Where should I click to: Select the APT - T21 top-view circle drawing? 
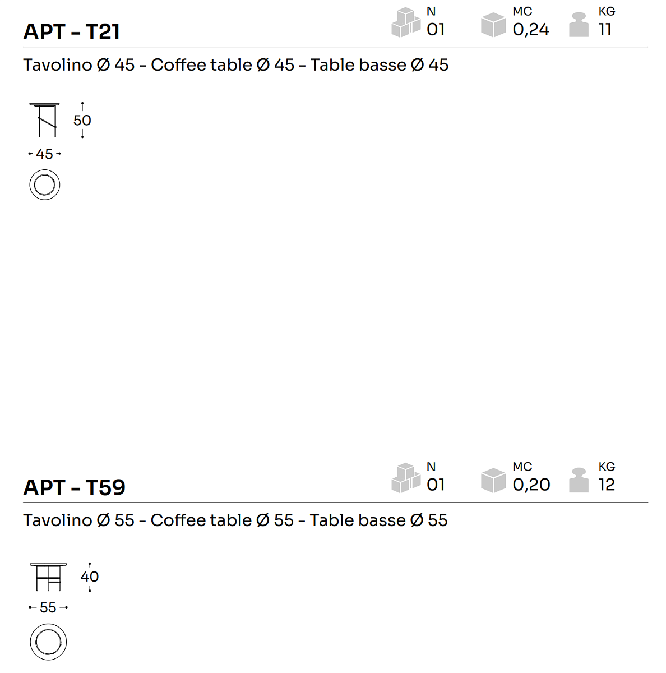pyautogui.click(x=45, y=185)
